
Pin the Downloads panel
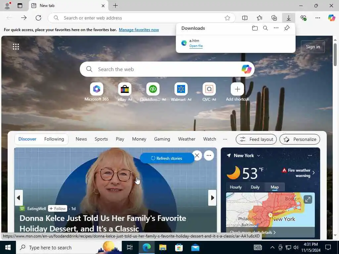coord(287,28)
